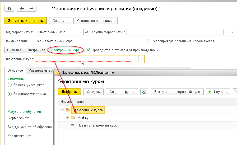Click the Наименование text field
237x145 pixels.
[90, 41]
